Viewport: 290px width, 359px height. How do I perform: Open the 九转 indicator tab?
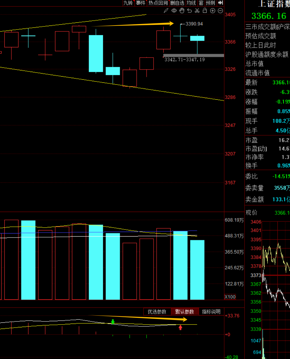tap(128, 3)
